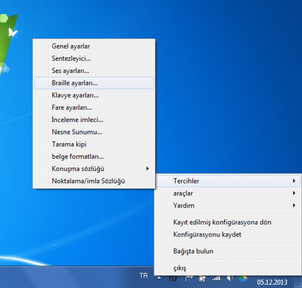Click the Tercihler submenu arrow
The width and height of the screenshot is (302, 288).
pos(294,181)
